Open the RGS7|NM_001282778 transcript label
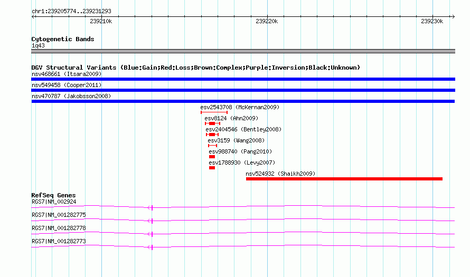470x277 pixels. [59, 228]
